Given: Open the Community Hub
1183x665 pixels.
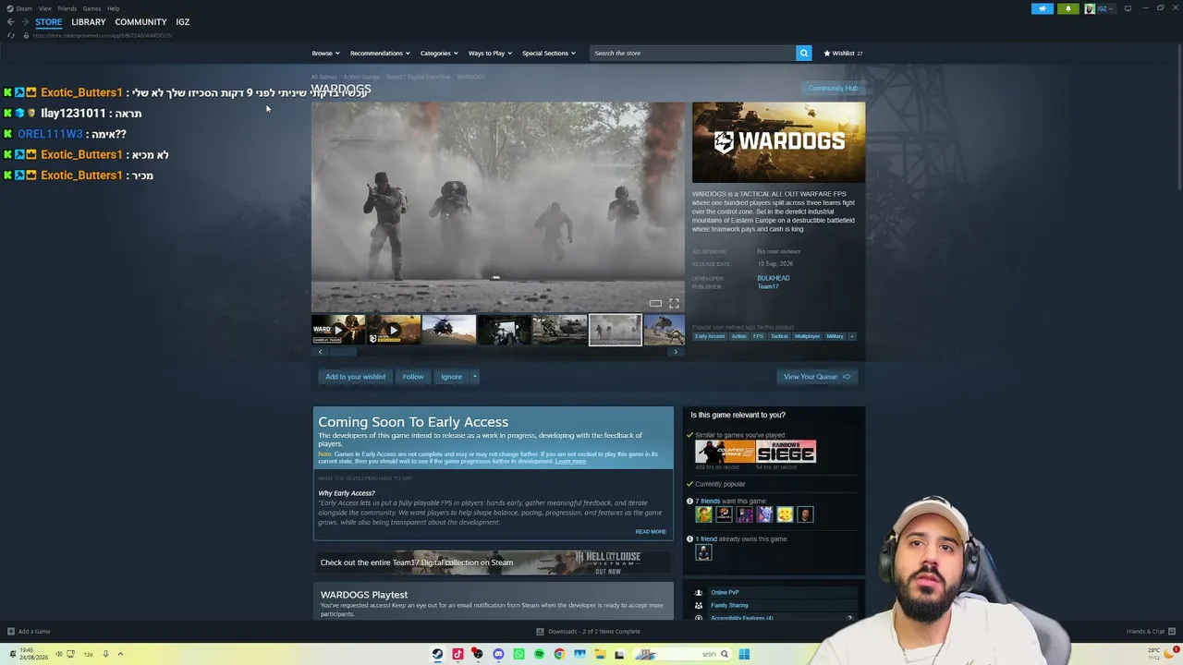Looking at the screenshot, I should pos(833,89).
